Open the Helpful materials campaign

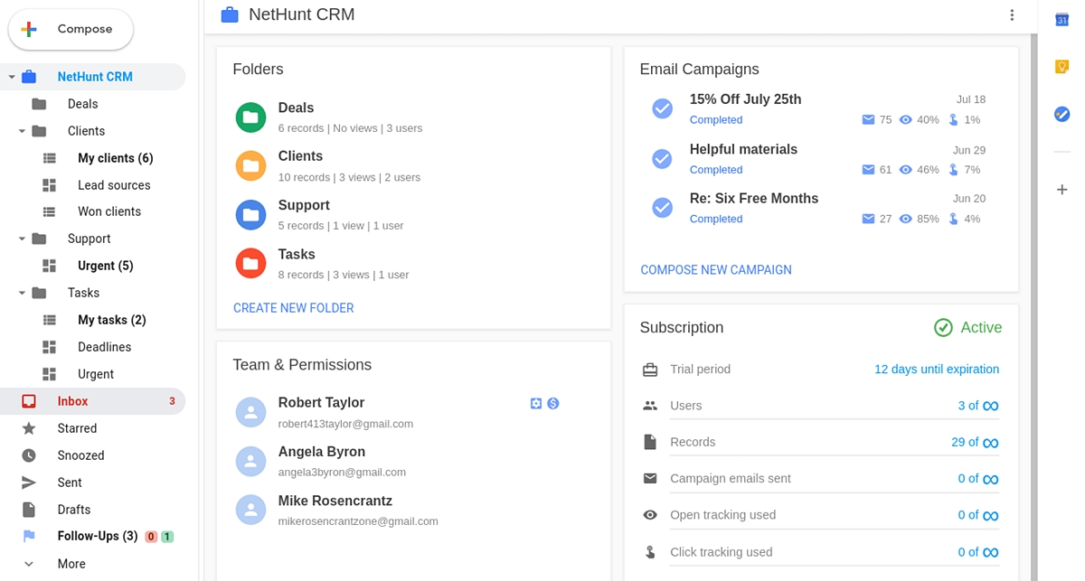coord(743,149)
